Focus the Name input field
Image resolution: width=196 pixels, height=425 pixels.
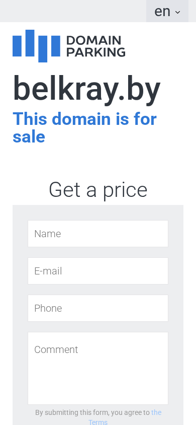[98, 234]
